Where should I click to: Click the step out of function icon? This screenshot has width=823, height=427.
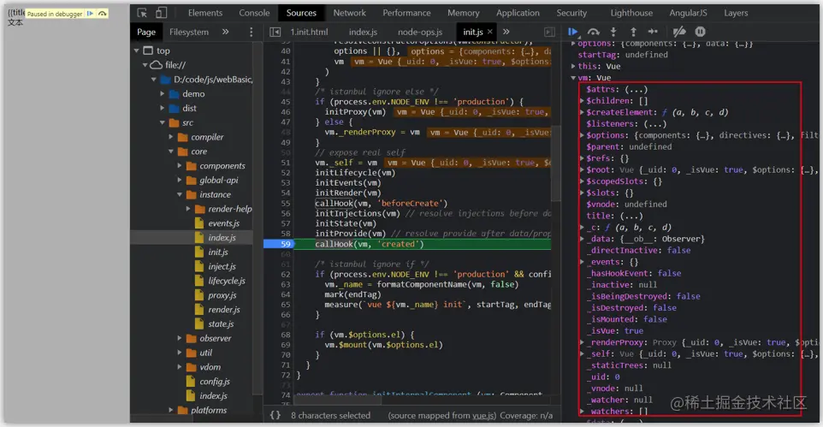click(x=633, y=32)
